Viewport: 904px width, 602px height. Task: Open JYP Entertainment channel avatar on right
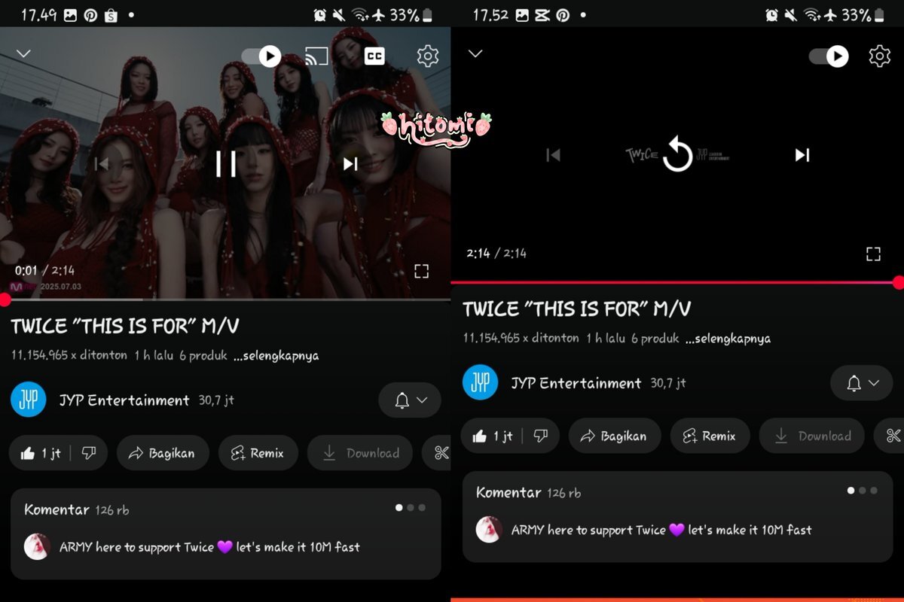coord(481,382)
